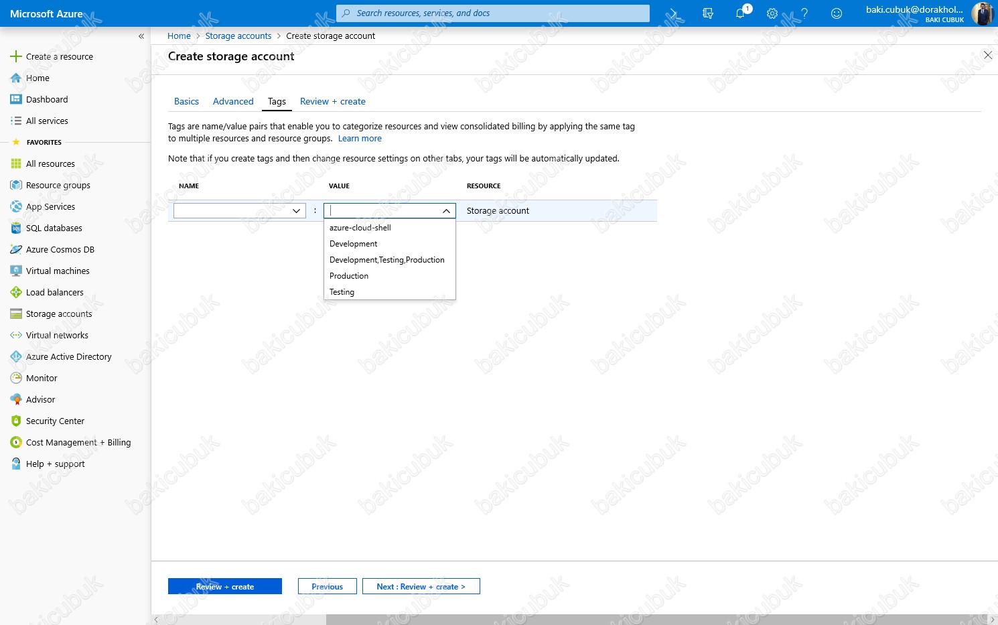Open All services list icon

click(16, 121)
